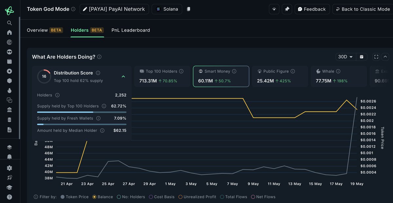The height and width of the screenshot is (203, 393).
Task: Click the copy address icon next to Solana
Action: click(x=189, y=9)
